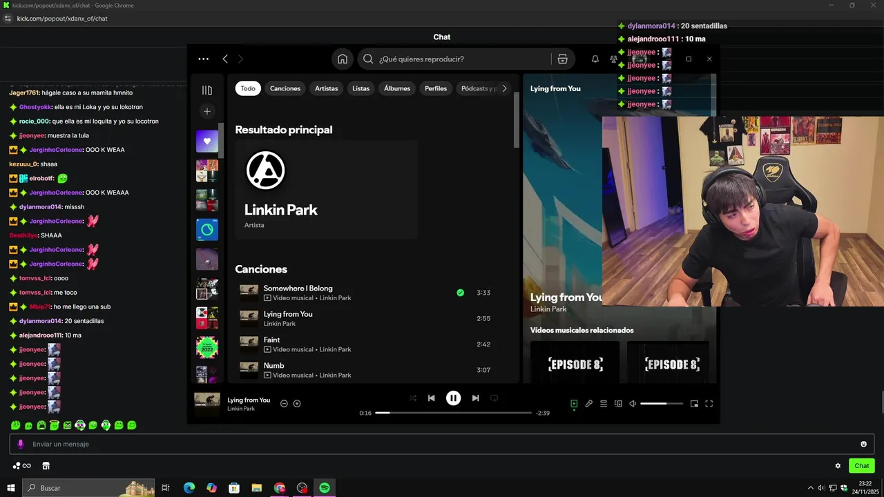
Task: Select the Perfiles filter chip
Action: 436,88
